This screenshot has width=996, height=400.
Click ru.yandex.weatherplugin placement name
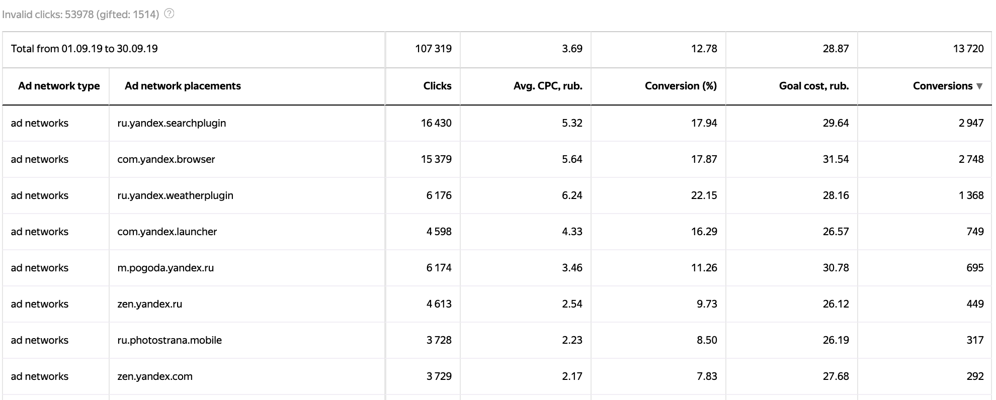[175, 195]
